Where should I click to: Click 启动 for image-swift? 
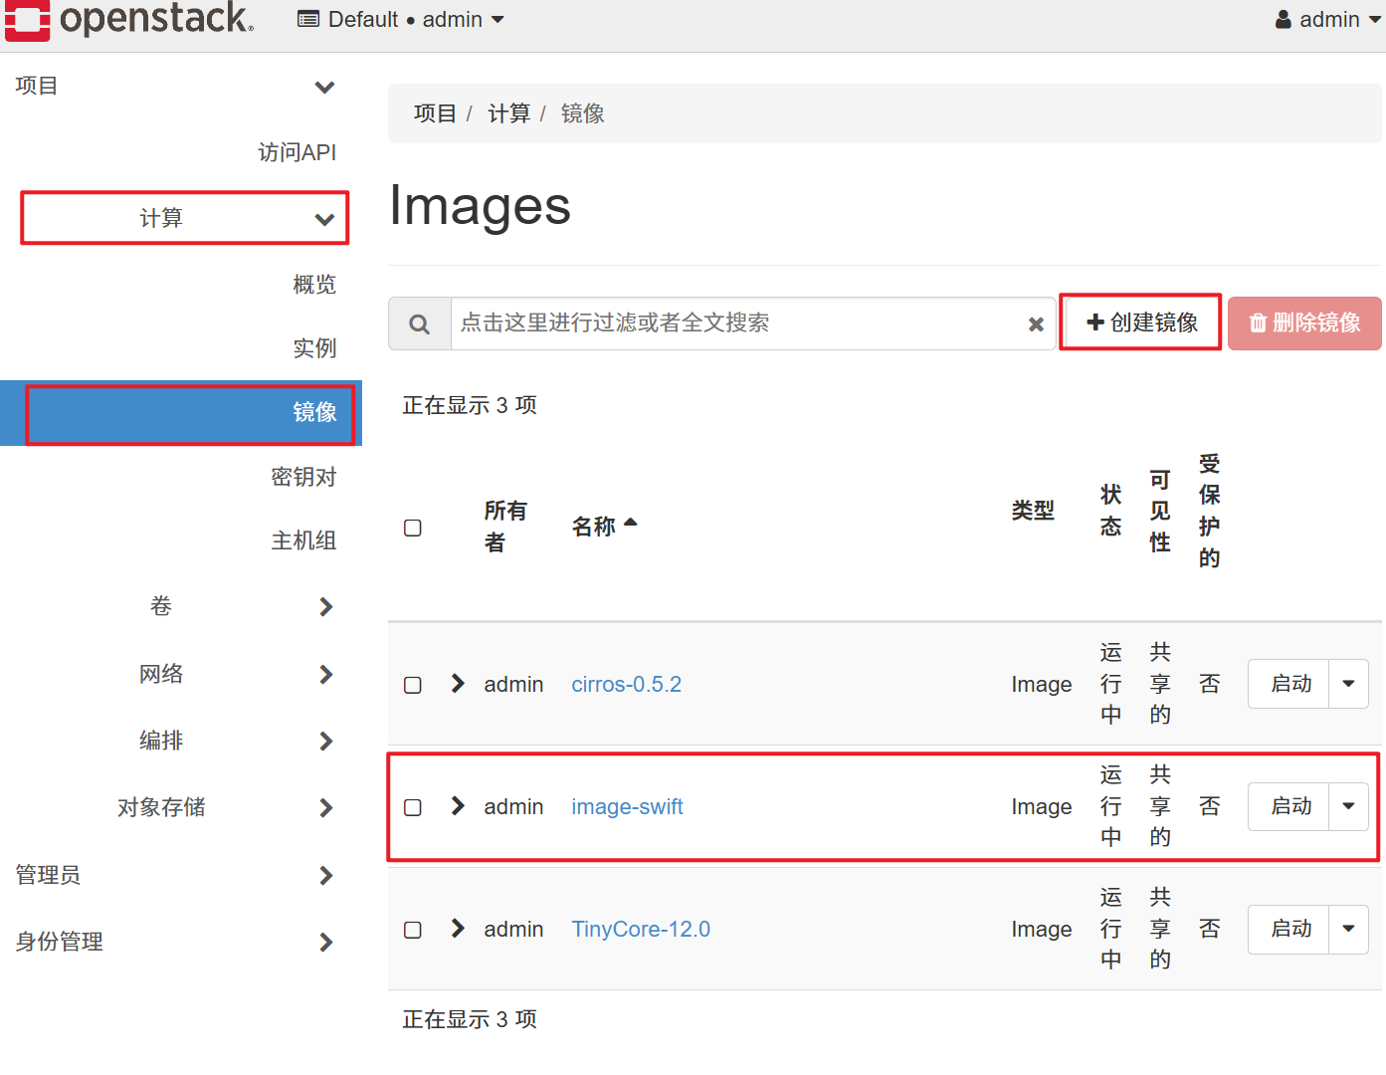point(1289,806)
